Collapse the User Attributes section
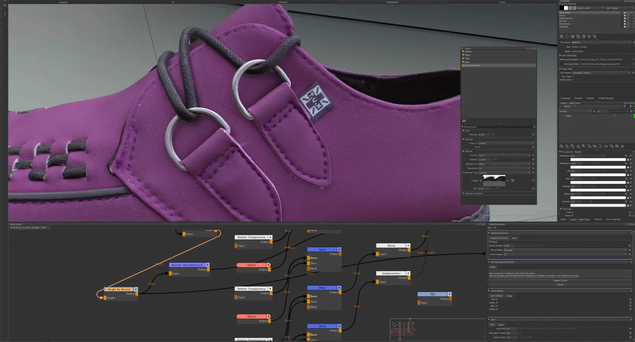Viewport: 635px width, 342px height. tap(560, 55)
